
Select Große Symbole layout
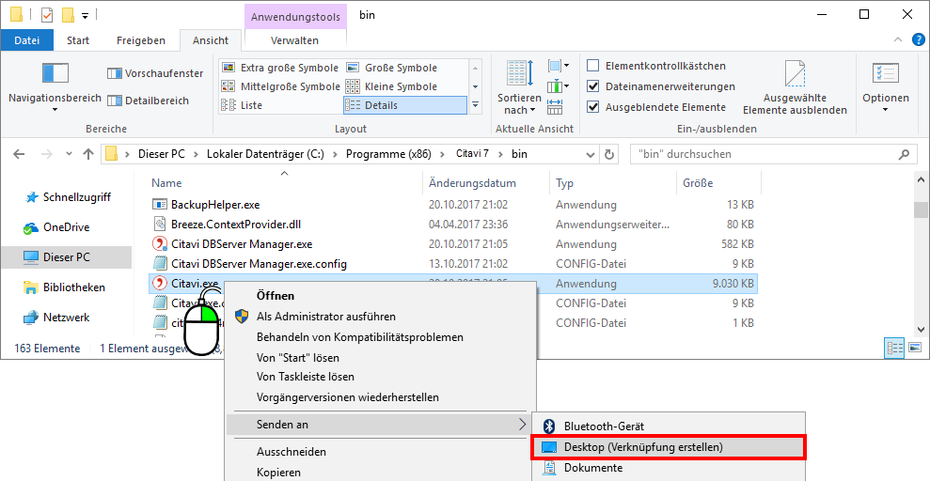(x=392, y=68)
